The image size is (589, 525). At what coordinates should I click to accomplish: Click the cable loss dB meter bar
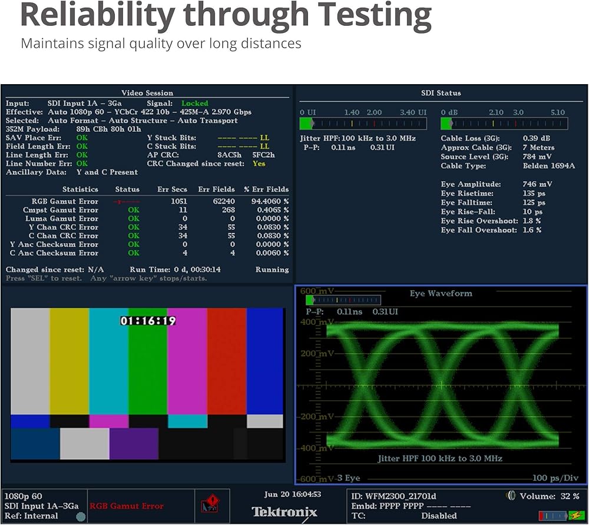[504, 124]
